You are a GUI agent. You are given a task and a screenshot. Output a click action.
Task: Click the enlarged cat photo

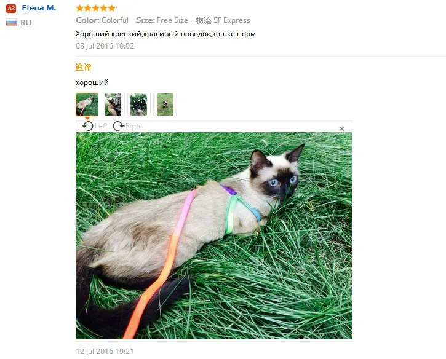pos(214,235)
